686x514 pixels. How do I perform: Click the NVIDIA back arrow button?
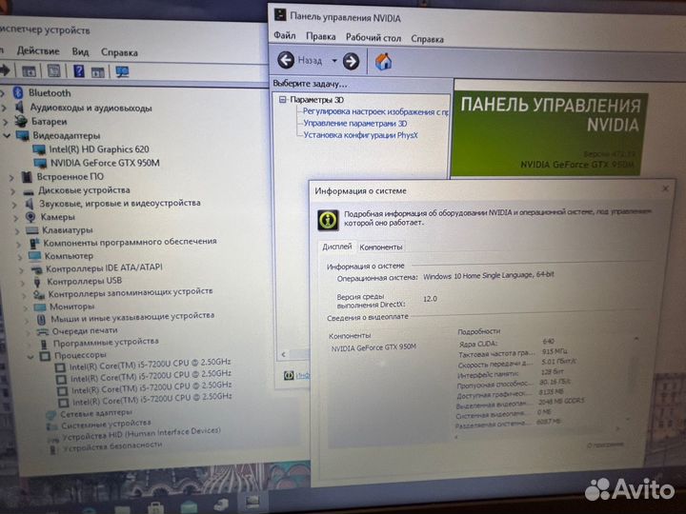coord(286,60)
